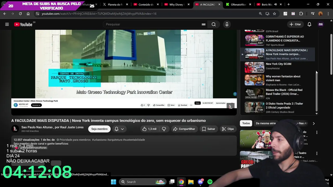Toggle notification bell for Sao Paulo Nas Alturas

point(117,129)
